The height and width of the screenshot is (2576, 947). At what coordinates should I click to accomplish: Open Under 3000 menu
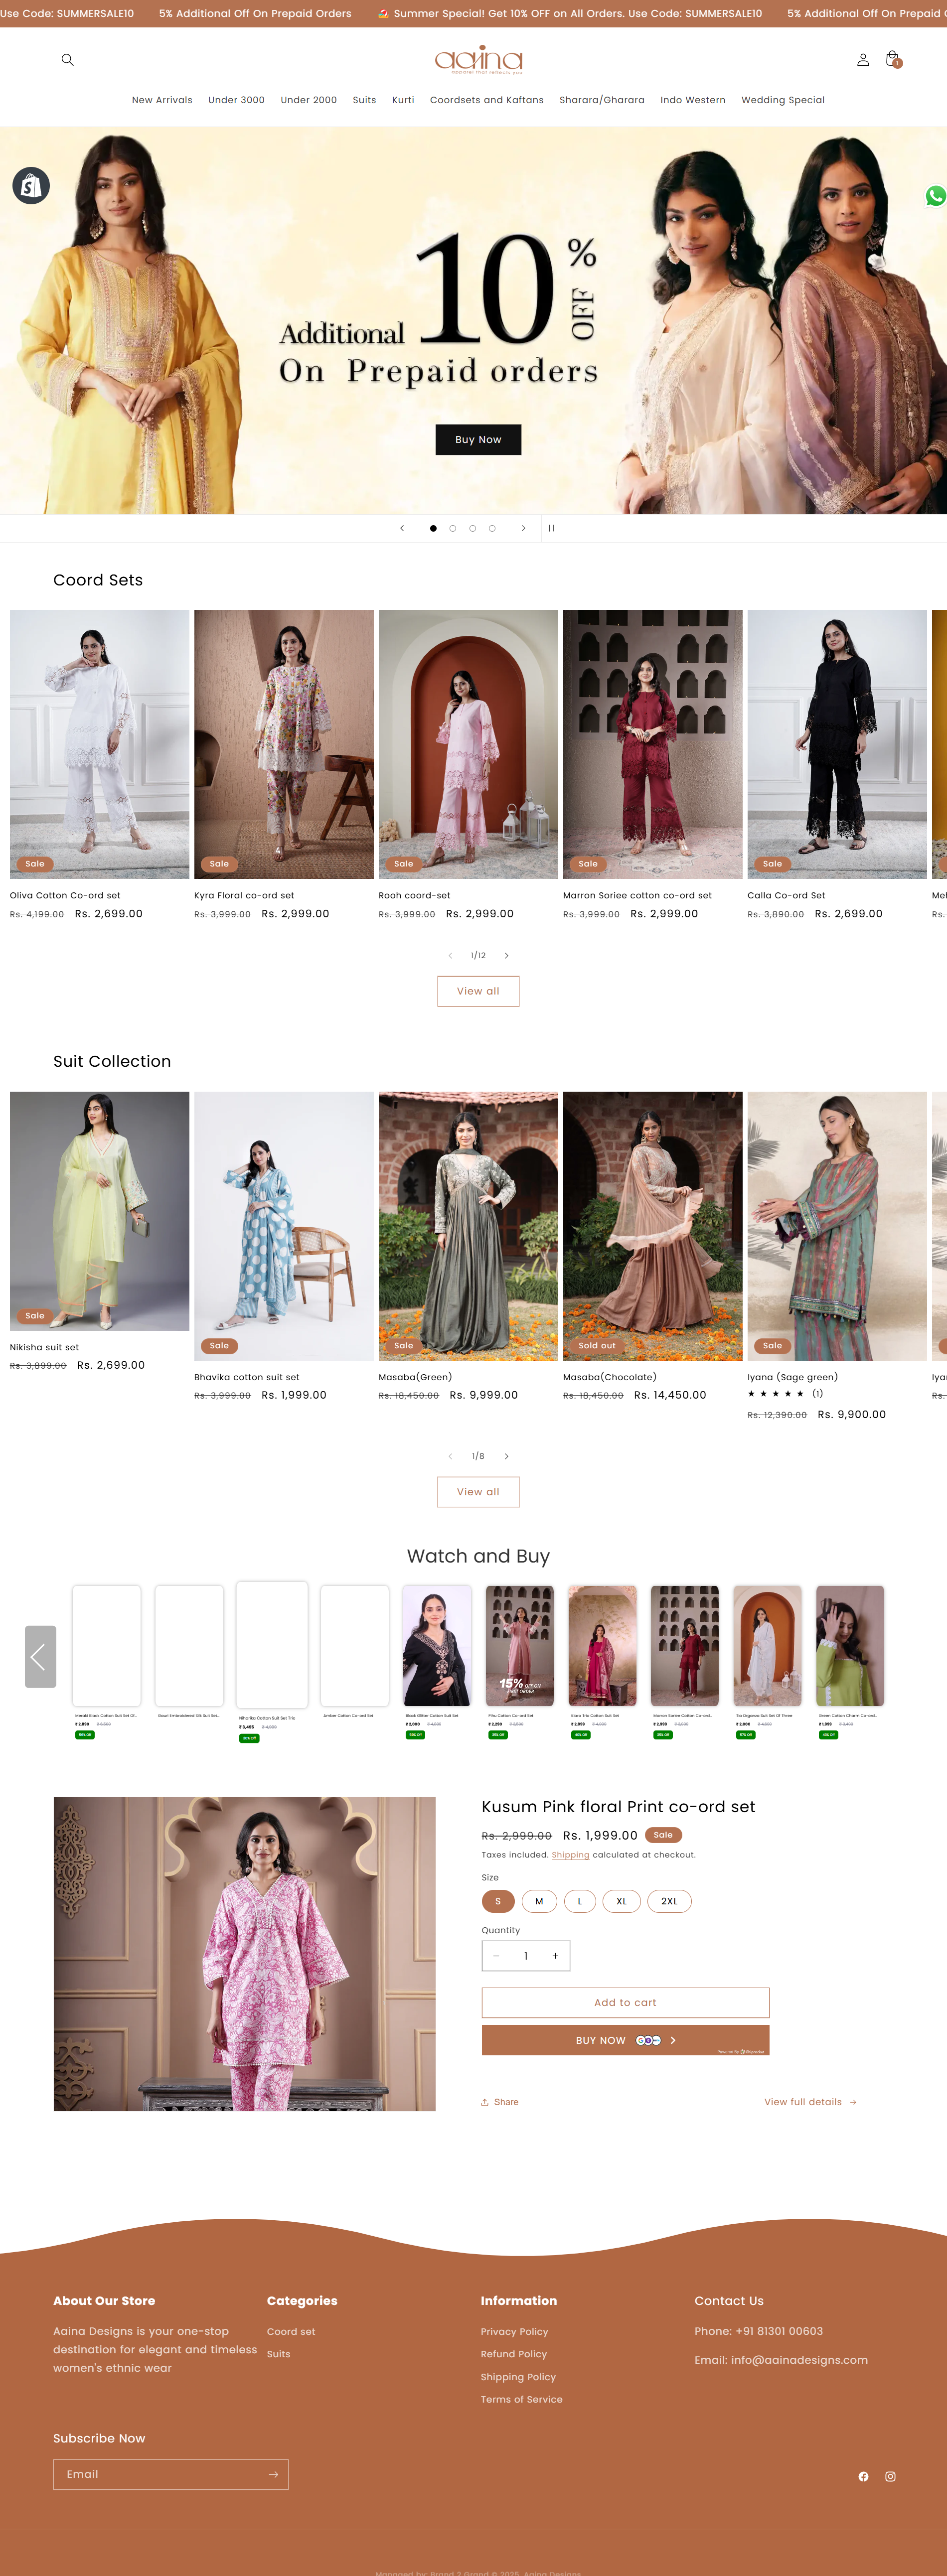pos(236,100)
